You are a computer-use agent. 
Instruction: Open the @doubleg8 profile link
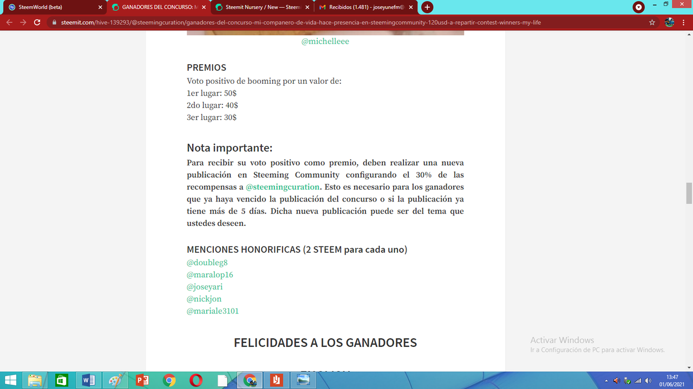point(207,263)
